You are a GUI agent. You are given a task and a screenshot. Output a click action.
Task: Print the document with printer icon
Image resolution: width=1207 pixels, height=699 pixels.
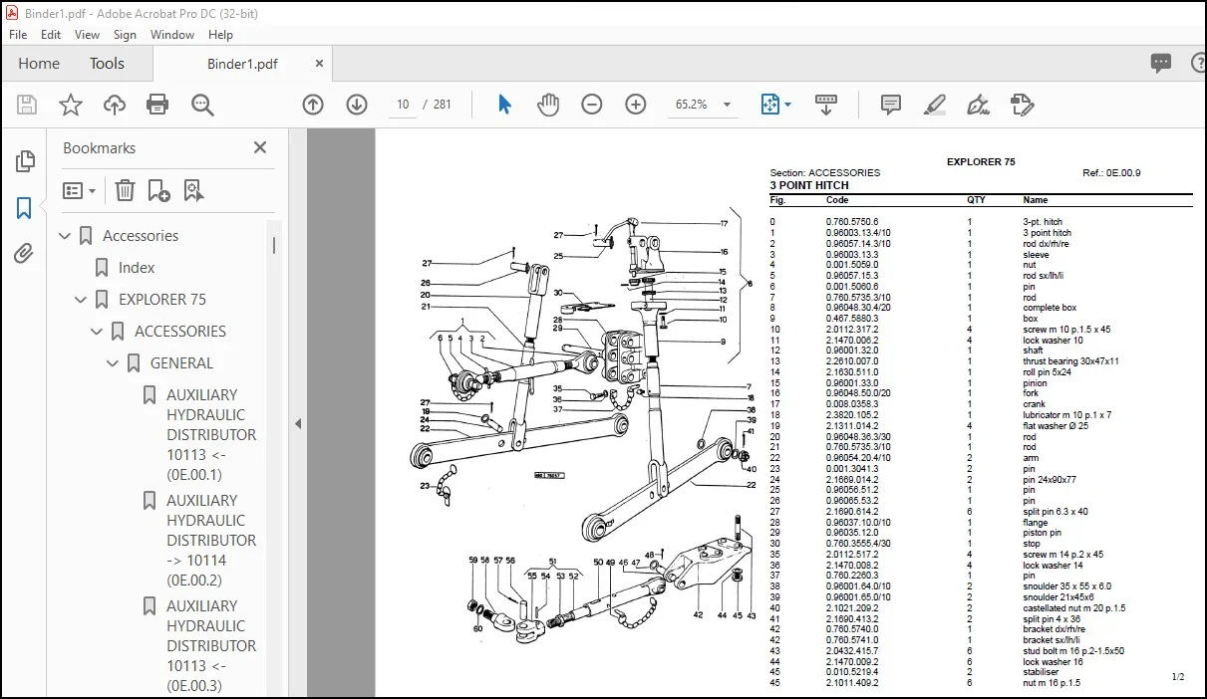click(157, 105)
